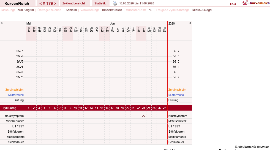Click the left Mittelschmerz row label

[15, 121]
